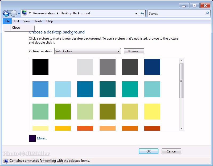
Task: Open the address bar history dropdown
Action: [x=136, y=14]
